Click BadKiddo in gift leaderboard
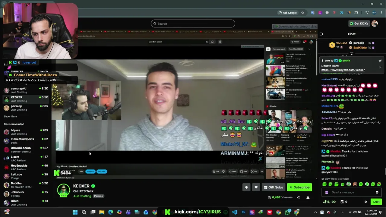The image size is (386, 217). pyautogui.click(x=360, y=48)
